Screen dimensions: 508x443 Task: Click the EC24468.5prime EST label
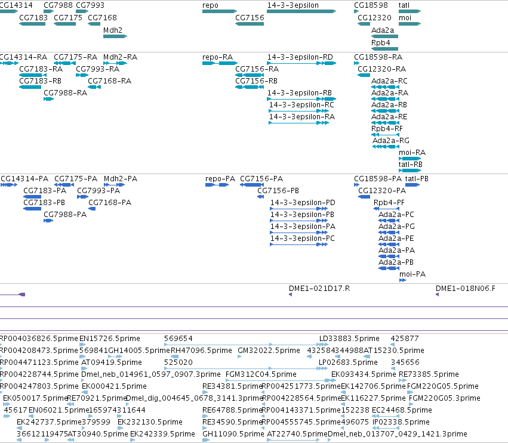pyautogui.click(x=402, y=410)
